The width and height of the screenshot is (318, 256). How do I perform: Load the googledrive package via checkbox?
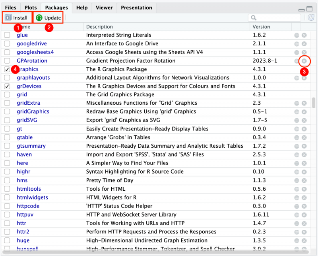click(7, 43)
